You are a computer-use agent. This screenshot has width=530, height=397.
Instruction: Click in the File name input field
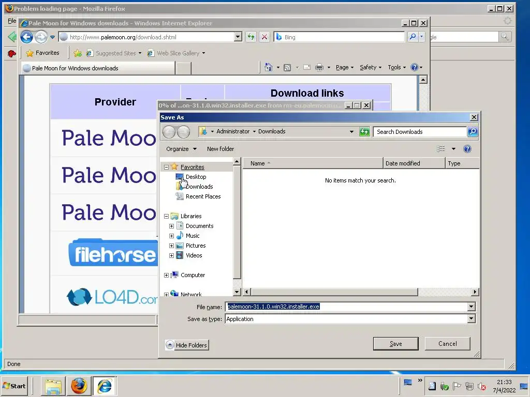tap(346, 307)
